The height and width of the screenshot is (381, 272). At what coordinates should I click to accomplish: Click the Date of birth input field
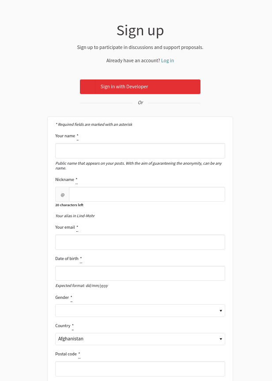pyautogui.click(x=140, y=273)
